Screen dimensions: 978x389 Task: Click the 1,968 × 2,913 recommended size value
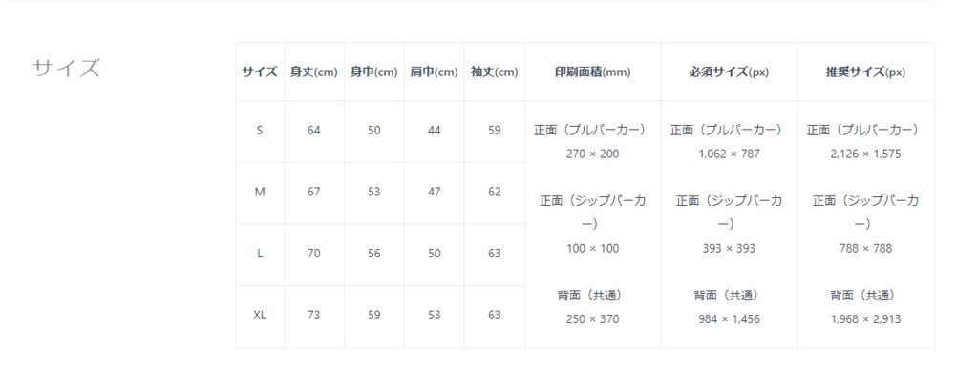865,319
